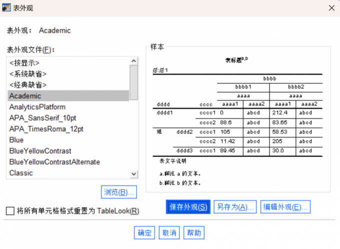This screenshot has width=340, height=249.
Task: Click sample cell value 30.0
Action: click(278, 151)
